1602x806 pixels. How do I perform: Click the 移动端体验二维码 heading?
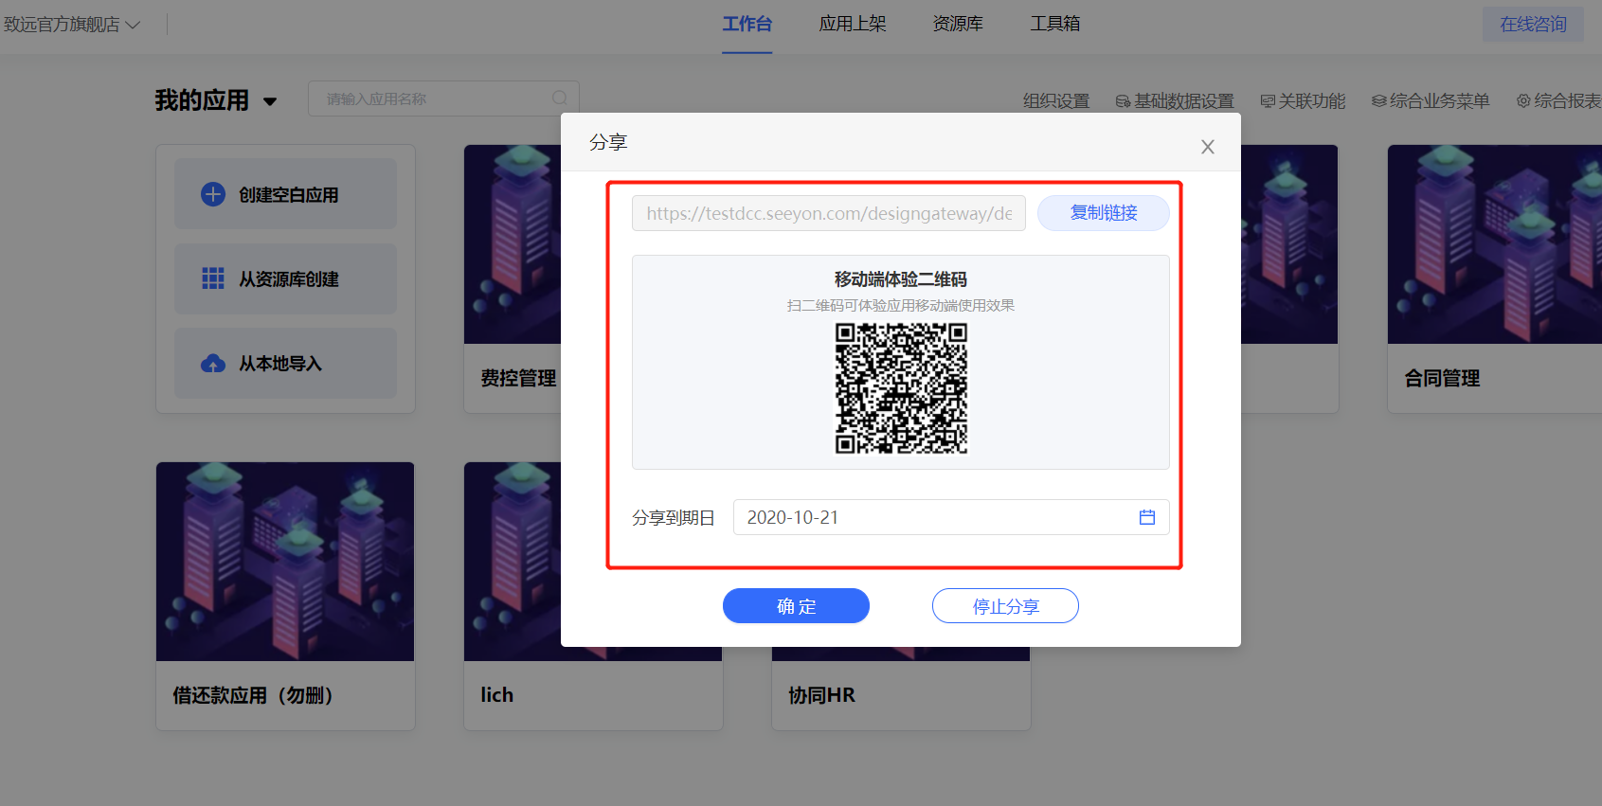coord(901,279)
